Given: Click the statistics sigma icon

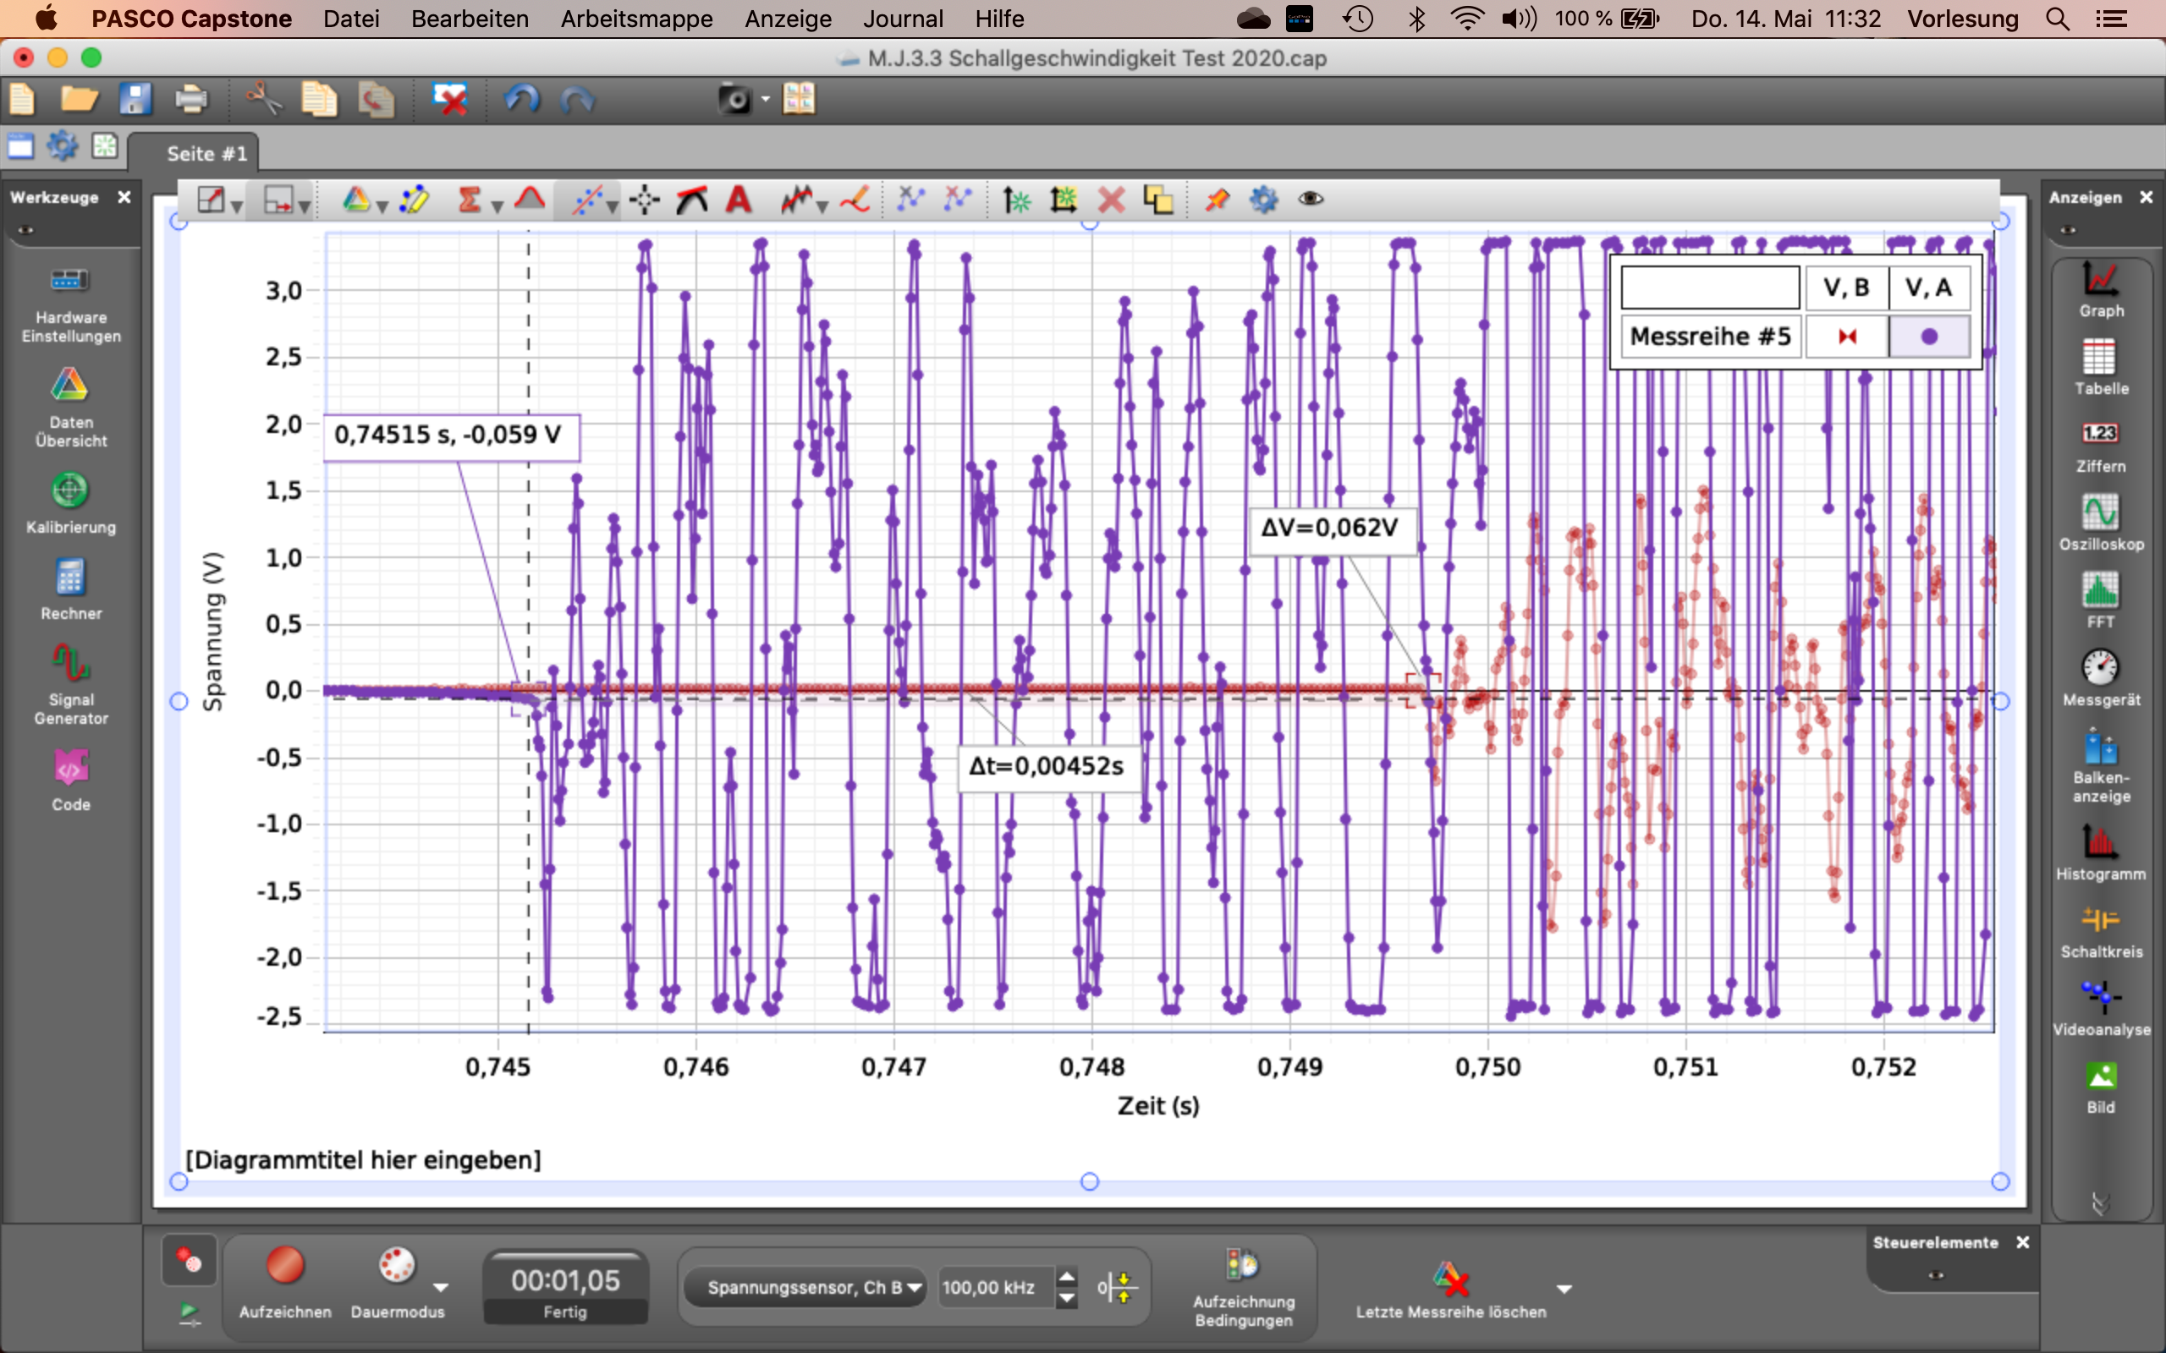Looking at the screenshot, I should point(469,200).
